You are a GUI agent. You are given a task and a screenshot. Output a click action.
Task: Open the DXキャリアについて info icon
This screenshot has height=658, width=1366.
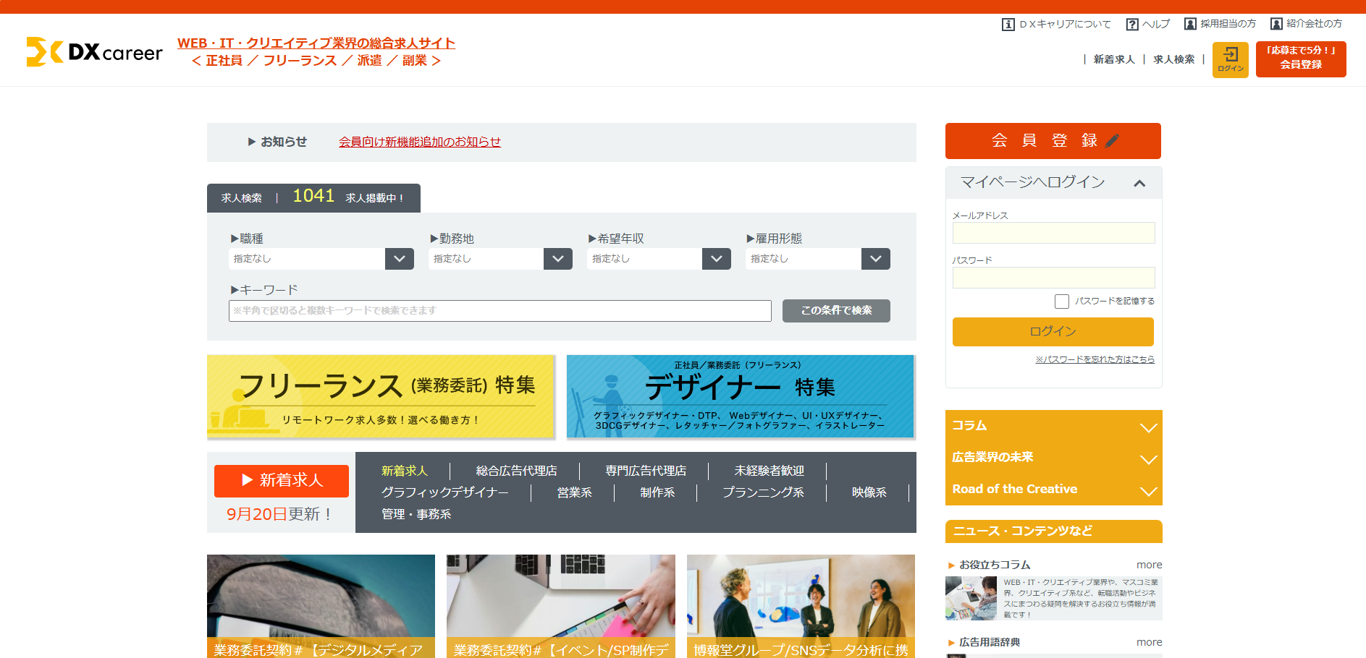coord(1008,25)
